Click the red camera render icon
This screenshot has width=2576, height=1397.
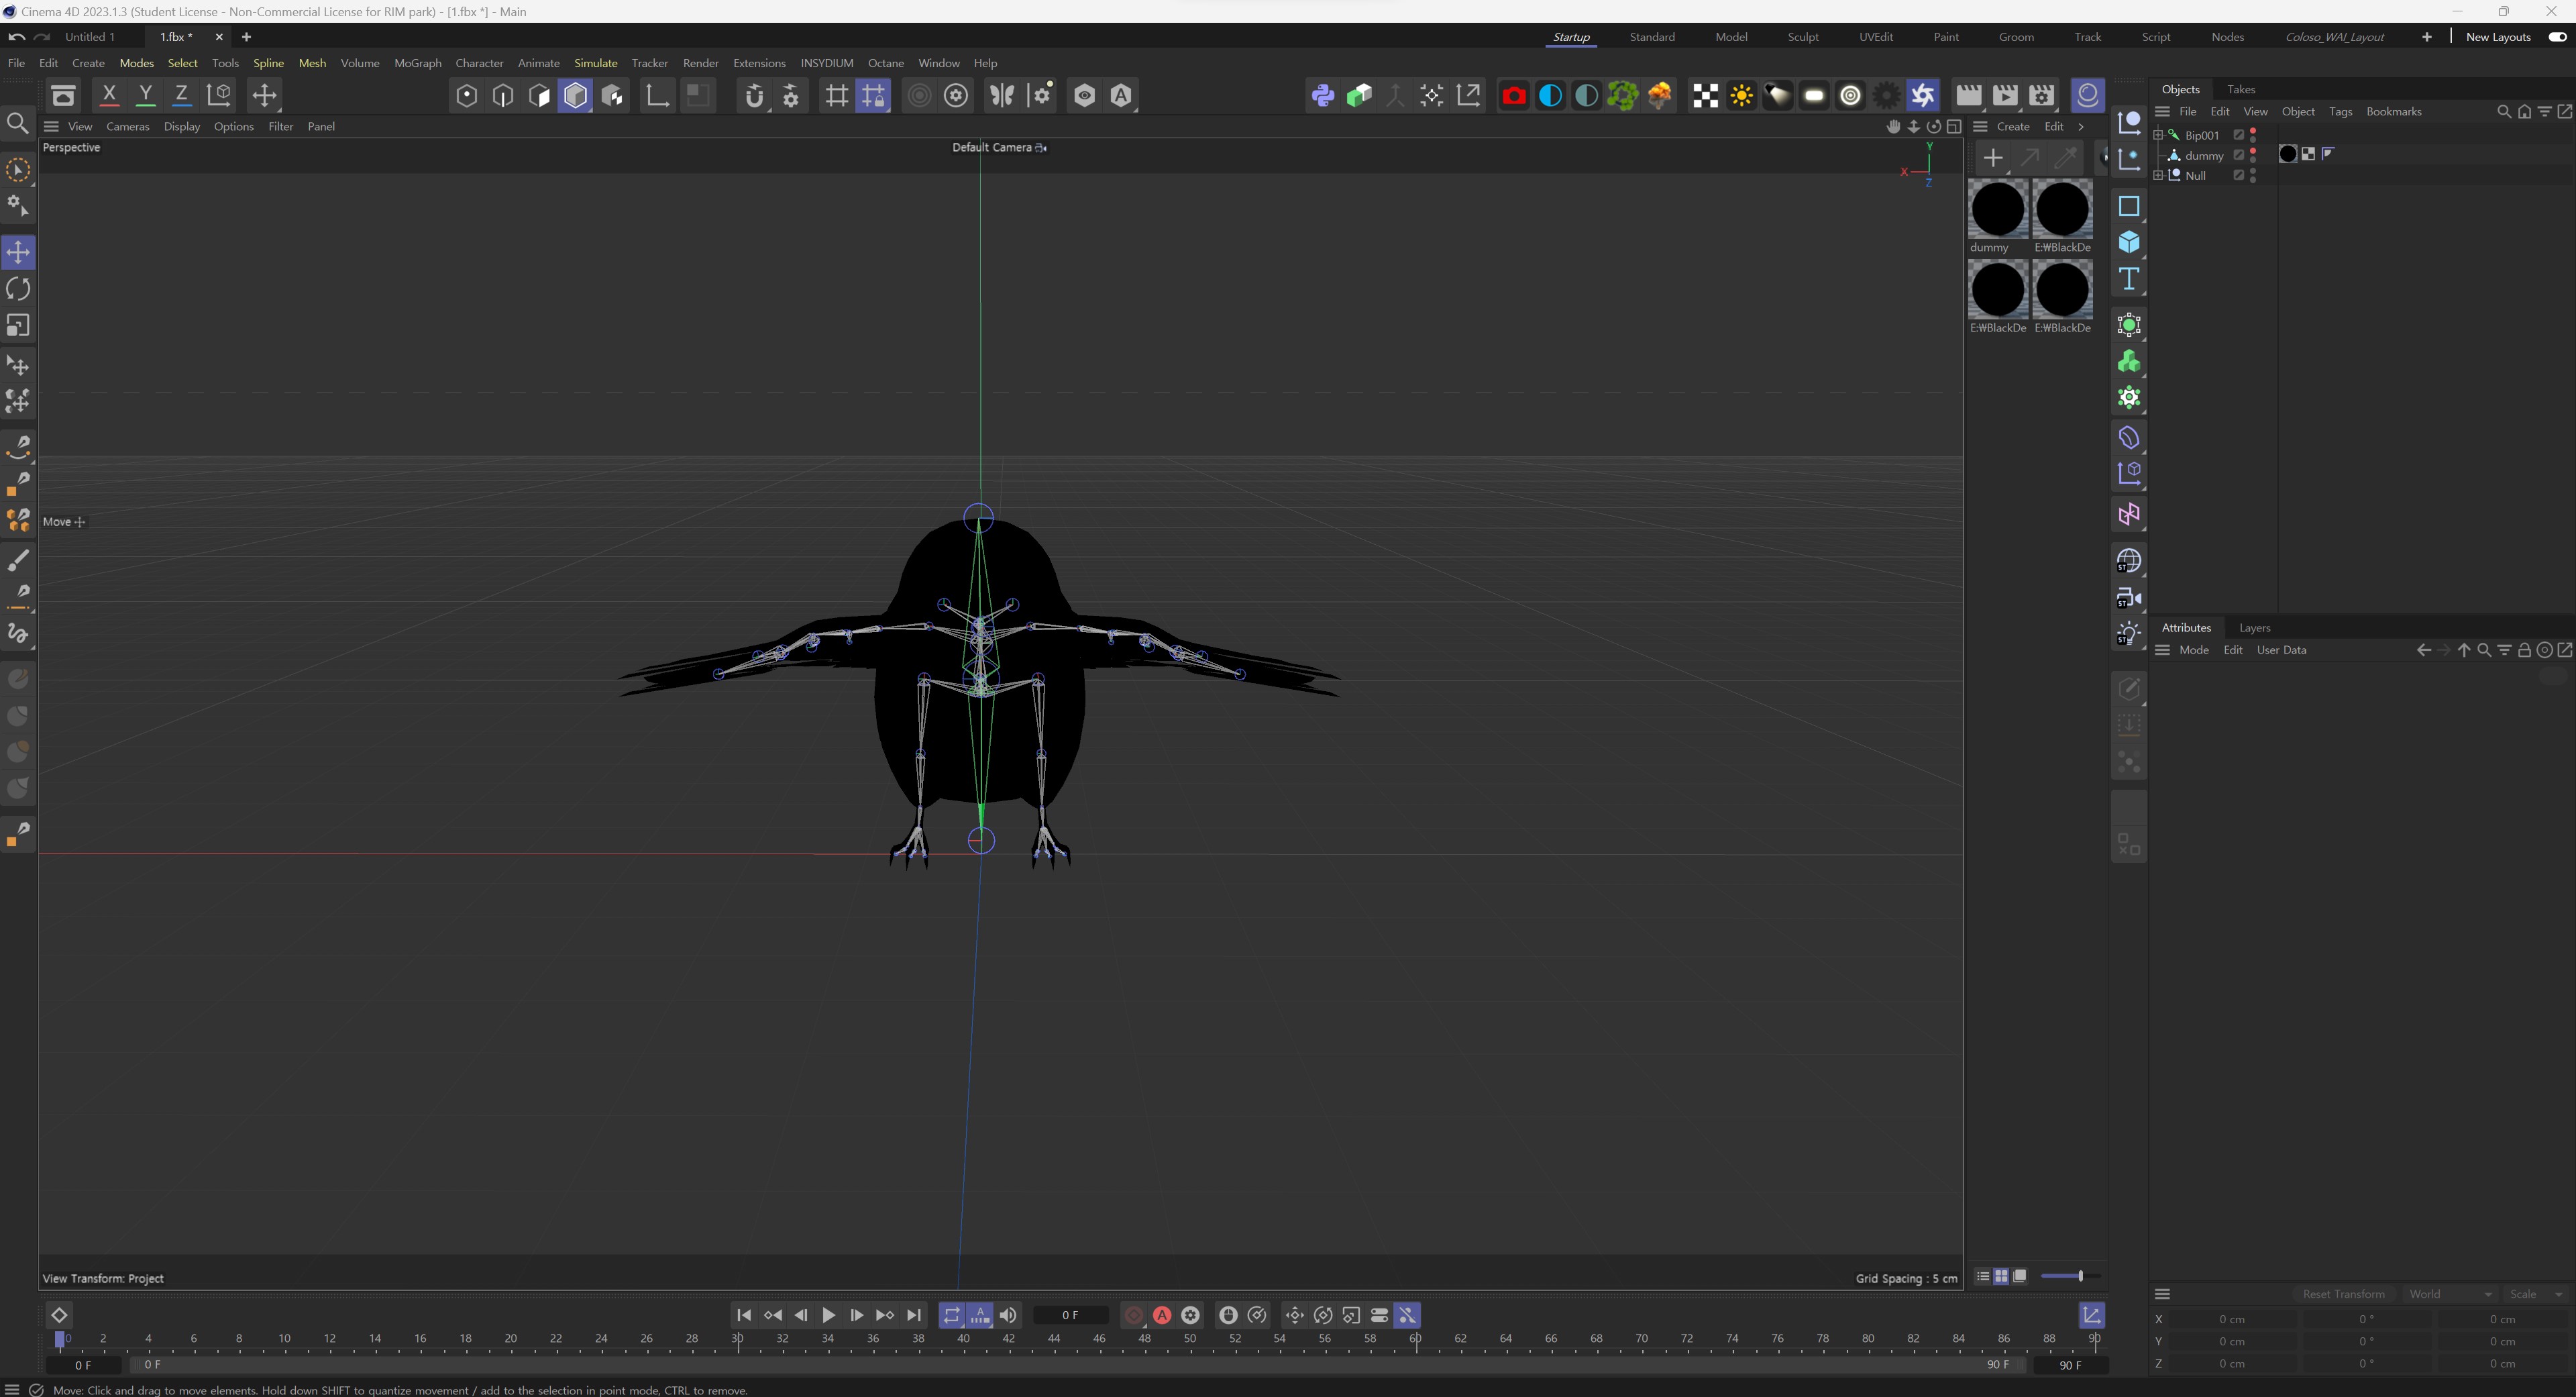pyautogui.click(x=1514, y=96)
